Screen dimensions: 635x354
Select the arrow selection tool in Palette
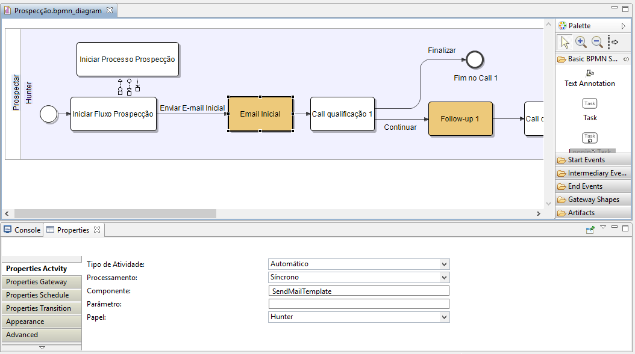pyautogui.click(x=565, y=42)
